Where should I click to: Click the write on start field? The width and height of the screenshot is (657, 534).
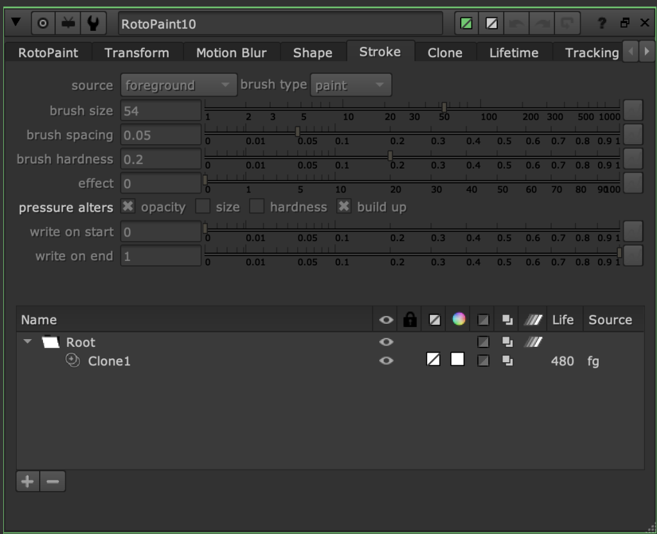tap(161, 232)
